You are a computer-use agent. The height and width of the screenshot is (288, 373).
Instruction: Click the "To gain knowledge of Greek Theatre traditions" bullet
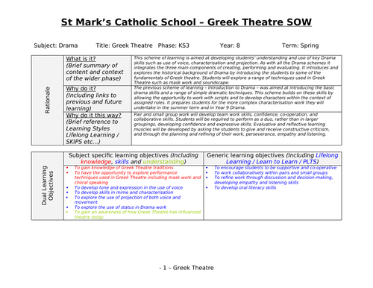click(124, 168)
